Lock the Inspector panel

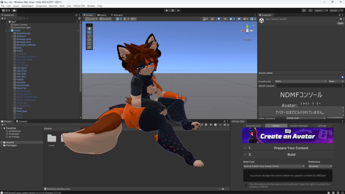[x=340, y=15]
